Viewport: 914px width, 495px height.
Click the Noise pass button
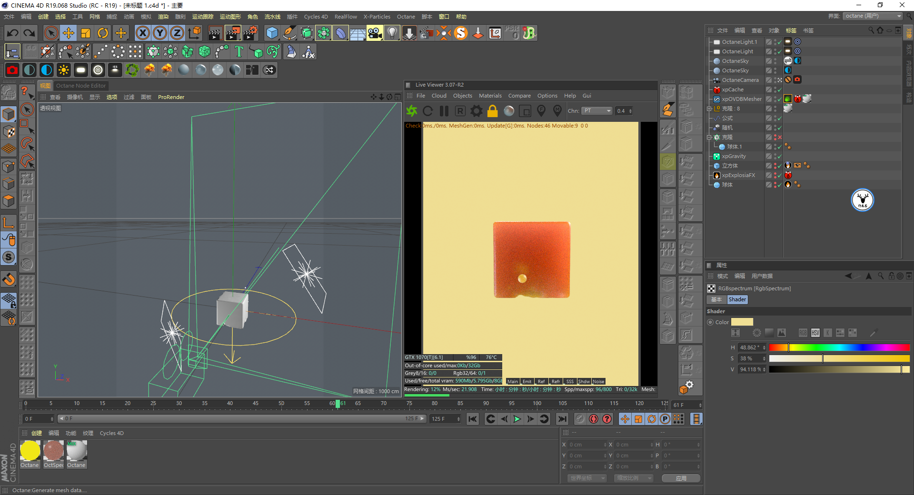click(x=598, y=381)
